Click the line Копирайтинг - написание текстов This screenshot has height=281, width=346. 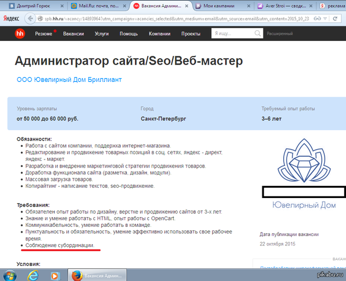point(90,186)
